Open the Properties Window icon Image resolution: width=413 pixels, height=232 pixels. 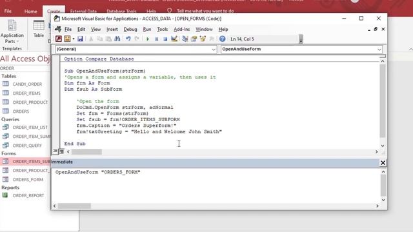click(194, 39)
